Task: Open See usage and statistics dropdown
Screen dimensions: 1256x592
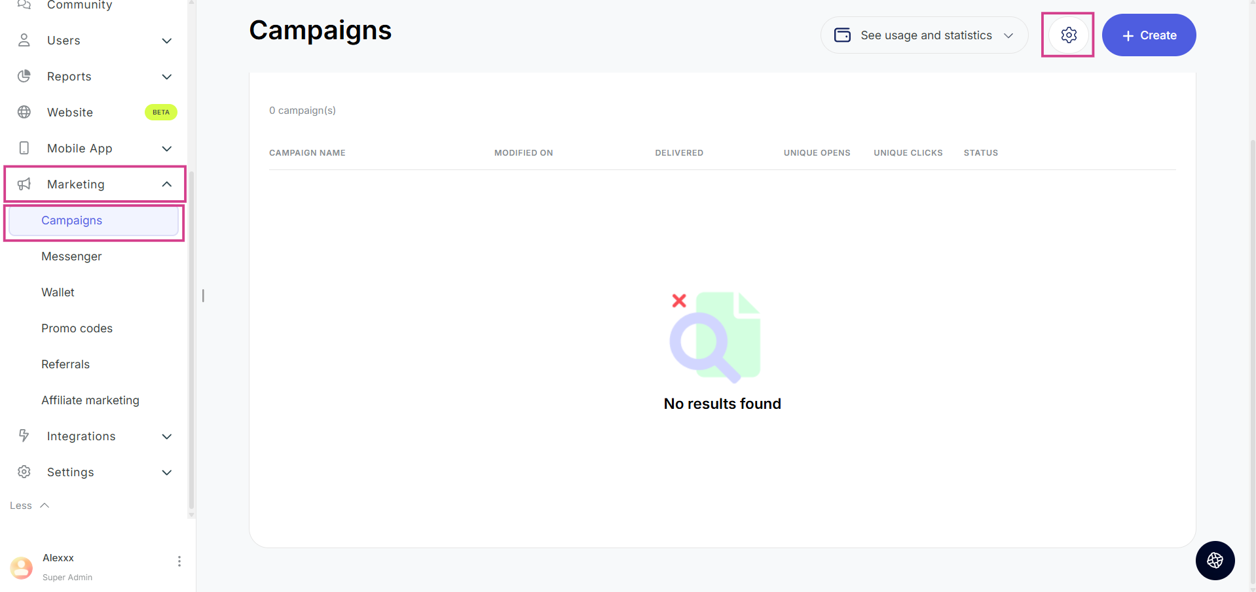Action: [924, 35]
